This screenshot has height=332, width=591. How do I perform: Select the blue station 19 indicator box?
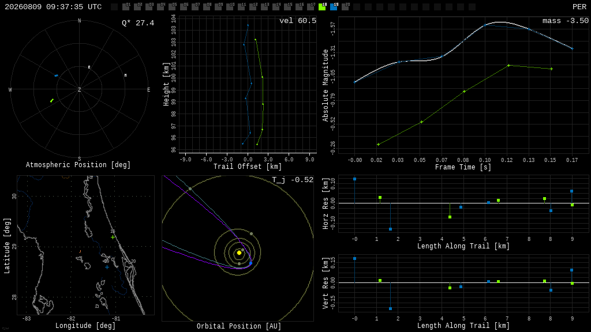334,6
